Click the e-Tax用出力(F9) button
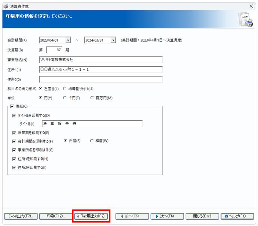The image size is (258, 226). pos(91,216)
